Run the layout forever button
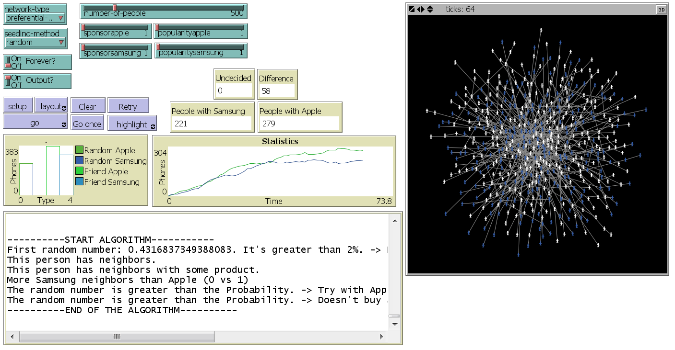The width and height of the screenshot is (675, 350). coord(51,106)
